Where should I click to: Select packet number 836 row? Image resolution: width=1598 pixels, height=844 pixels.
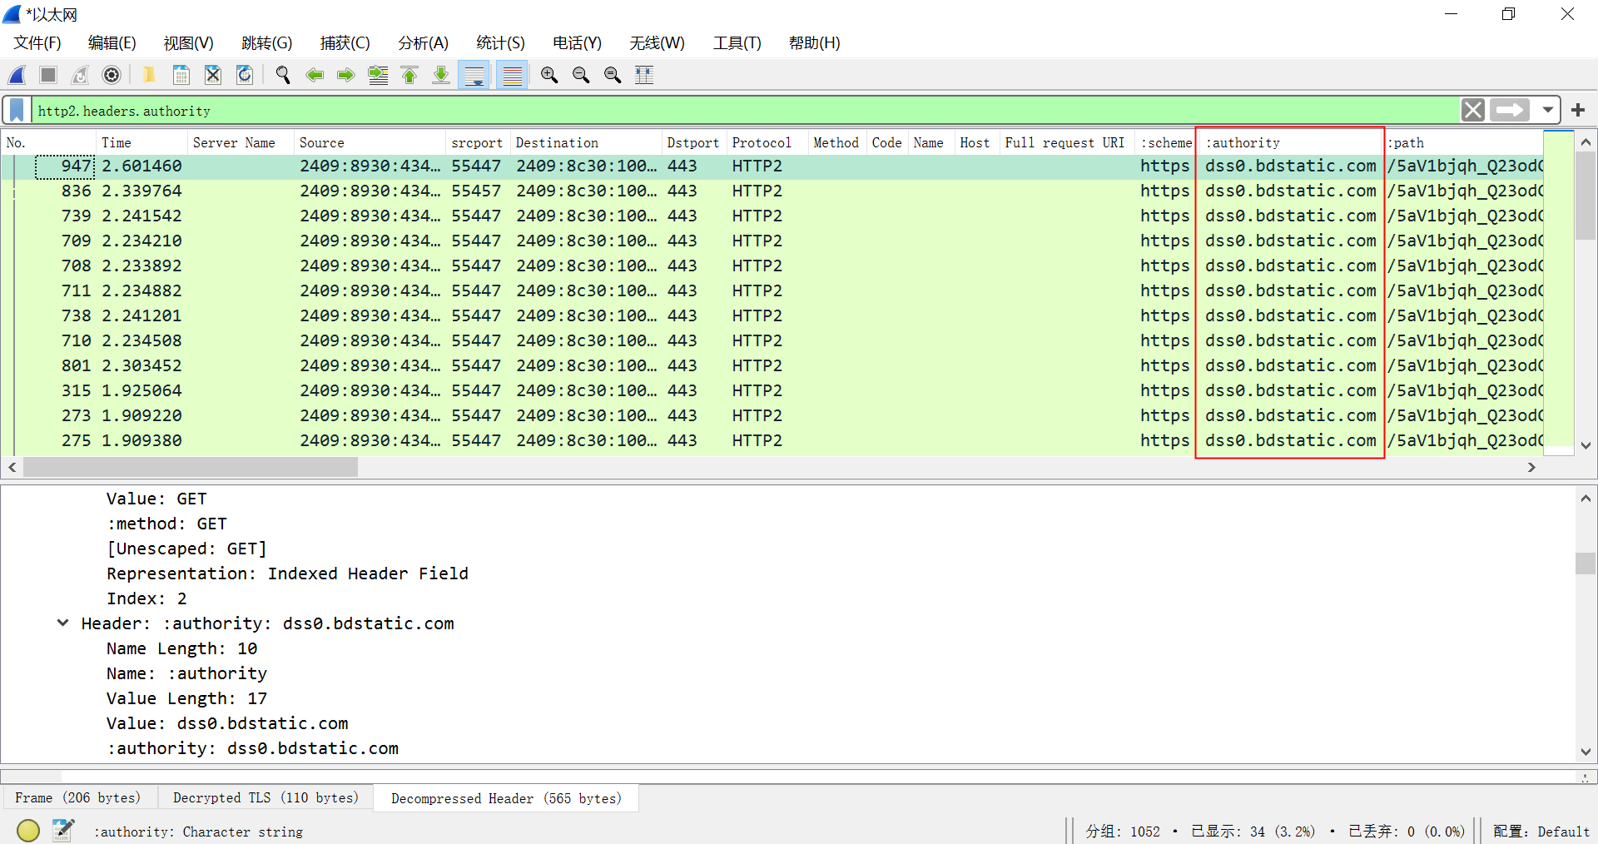[x=772, y=191]
